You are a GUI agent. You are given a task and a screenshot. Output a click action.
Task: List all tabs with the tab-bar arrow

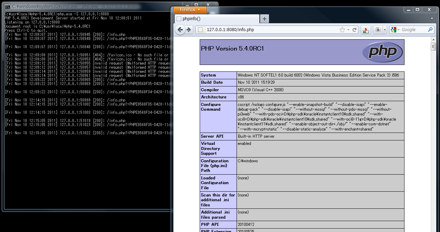click(432, 18)
